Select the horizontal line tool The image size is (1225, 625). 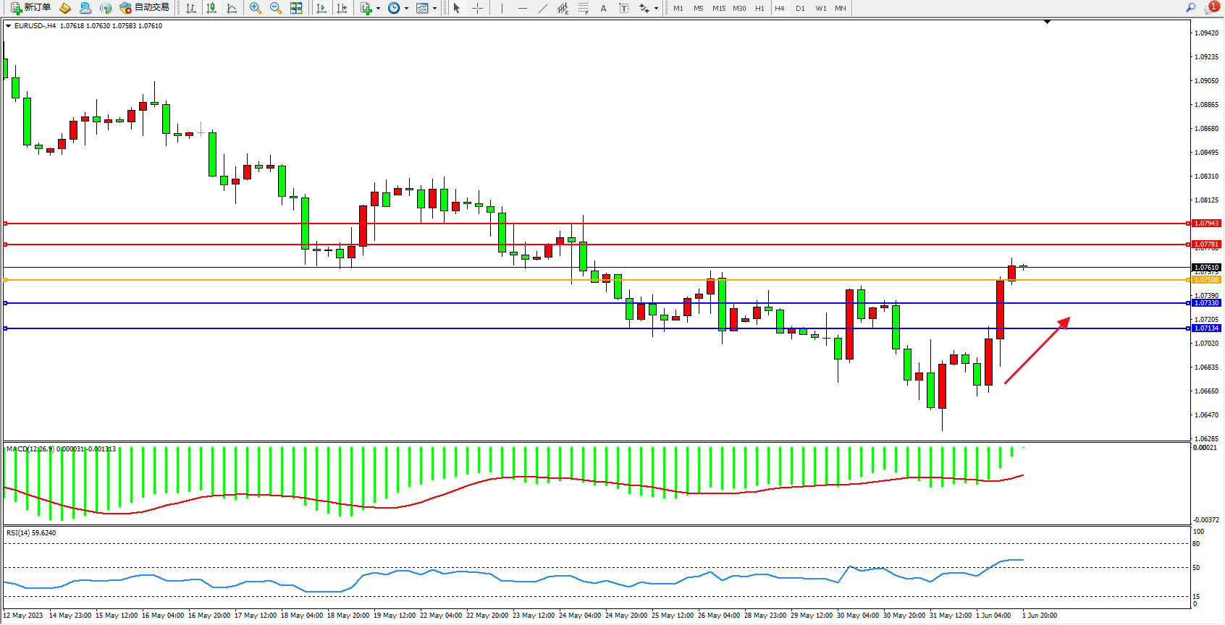pos(523,8)
